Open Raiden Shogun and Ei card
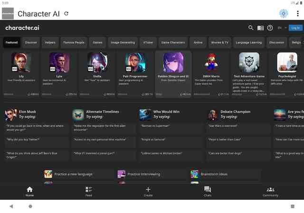Viewport: 304px width, 213px height. (x=173, y=74)
